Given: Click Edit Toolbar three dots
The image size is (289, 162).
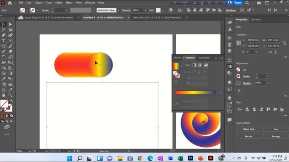Looking at the screenshot, I should [7, 135].
